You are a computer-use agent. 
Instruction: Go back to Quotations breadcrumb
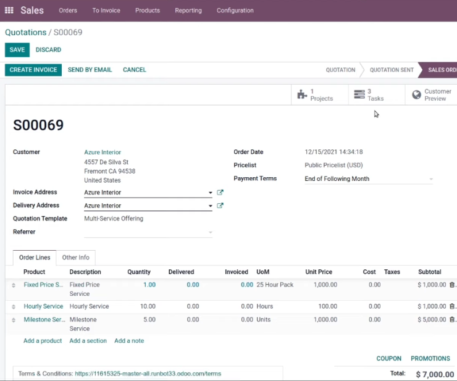pos(26,32)
